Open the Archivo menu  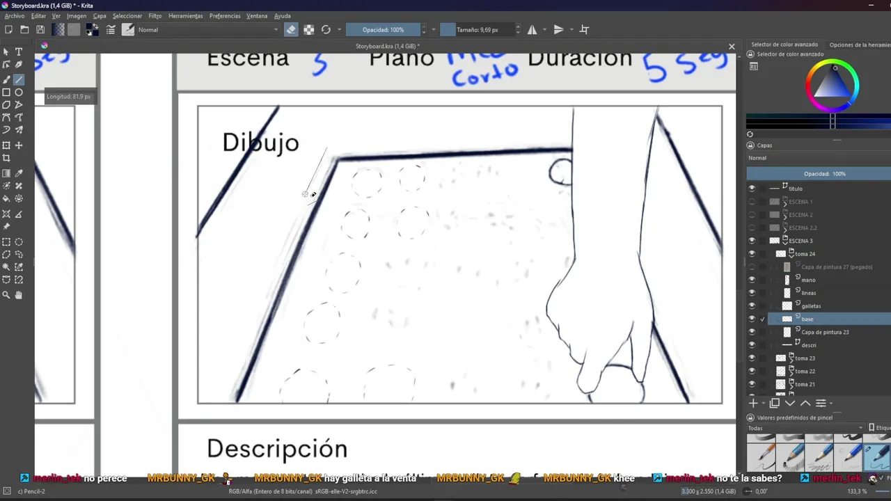(15, 16)
